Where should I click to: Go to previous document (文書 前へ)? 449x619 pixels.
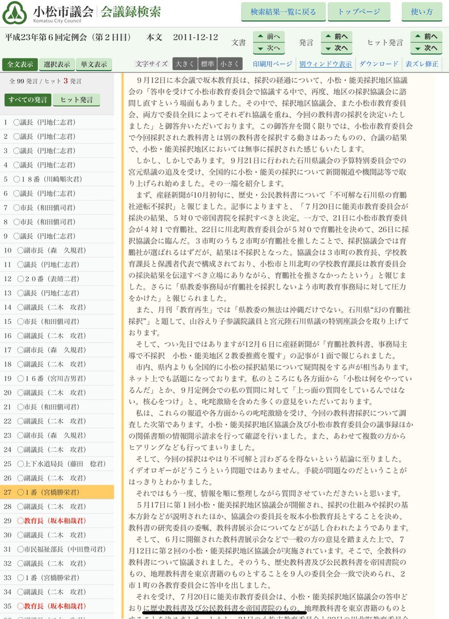click(269, 37)
